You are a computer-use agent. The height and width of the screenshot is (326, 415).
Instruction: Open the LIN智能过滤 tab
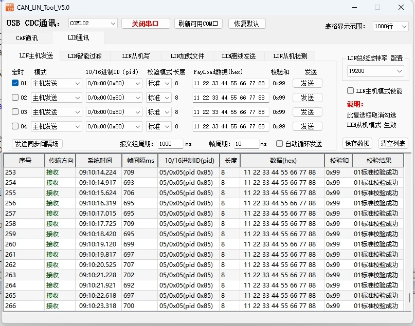click(x=85, y=56)
